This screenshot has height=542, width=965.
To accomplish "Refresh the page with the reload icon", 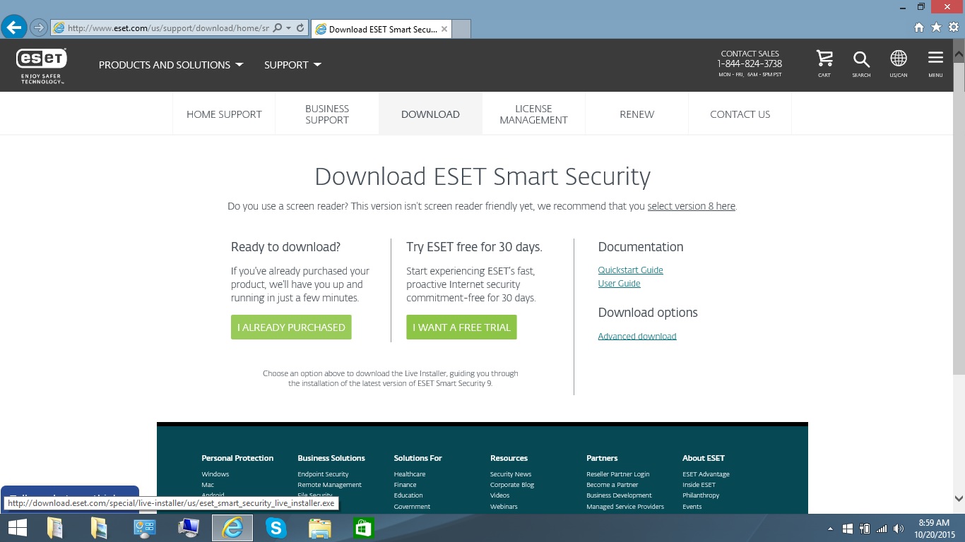I will tap(300, 28).
